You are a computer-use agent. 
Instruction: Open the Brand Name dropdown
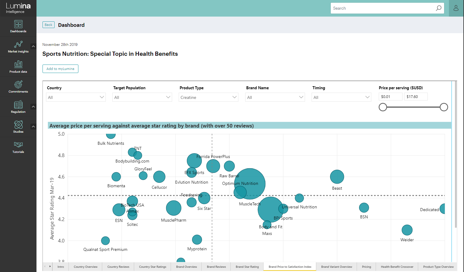pyautogui.click(x=275, y=97)
